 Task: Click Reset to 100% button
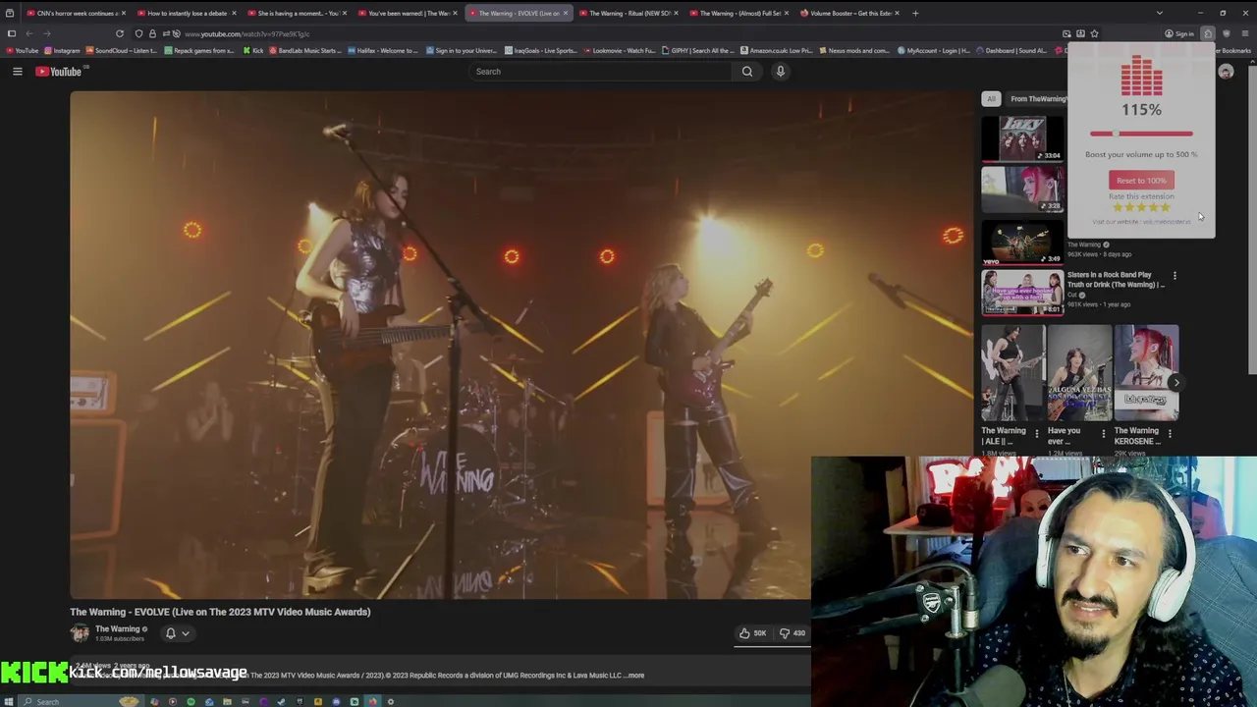click(x=1141, y=180)
